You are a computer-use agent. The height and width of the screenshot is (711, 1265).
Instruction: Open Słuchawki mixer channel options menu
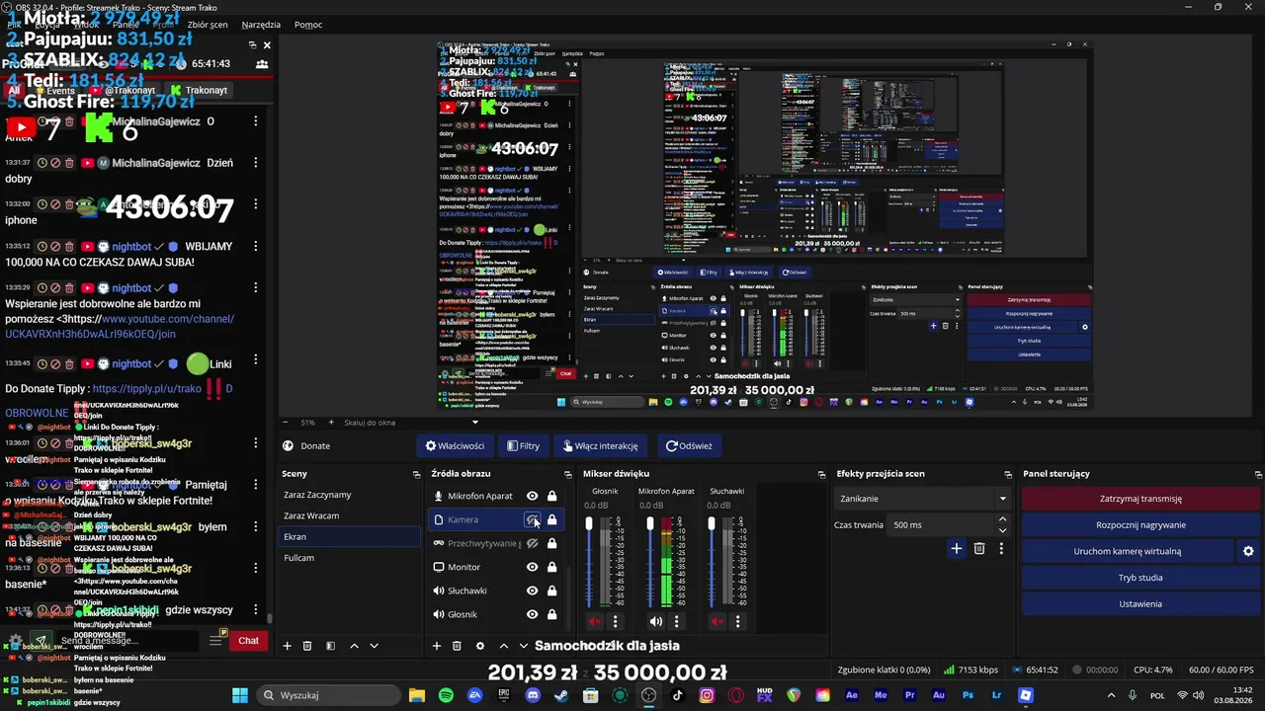(737, 621)
